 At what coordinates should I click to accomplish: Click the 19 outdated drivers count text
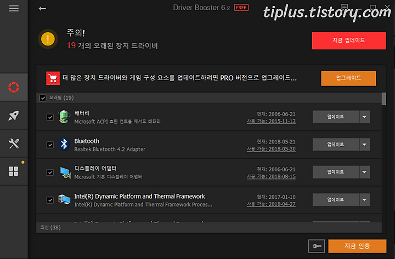pyautogui.click(x=112, y=45)
